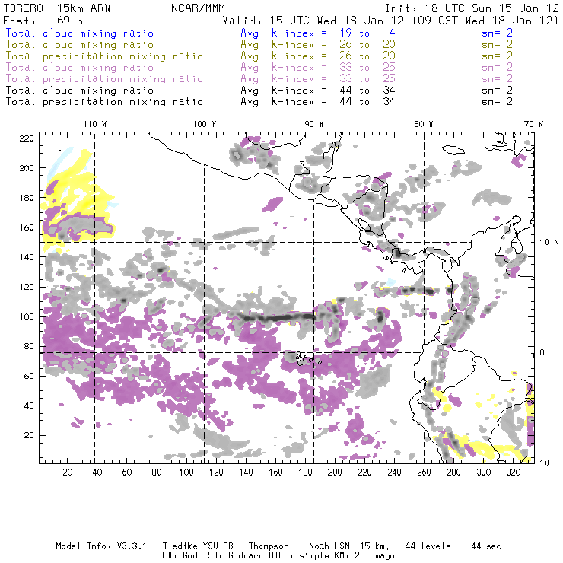The width and height of the screenshot is (563, 563).
Task: Click the olive 'Total precipitation mixing ratio' legend row
Action: click(104, 56)
